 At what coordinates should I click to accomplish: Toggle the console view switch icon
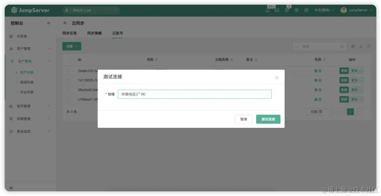point(49,23)
